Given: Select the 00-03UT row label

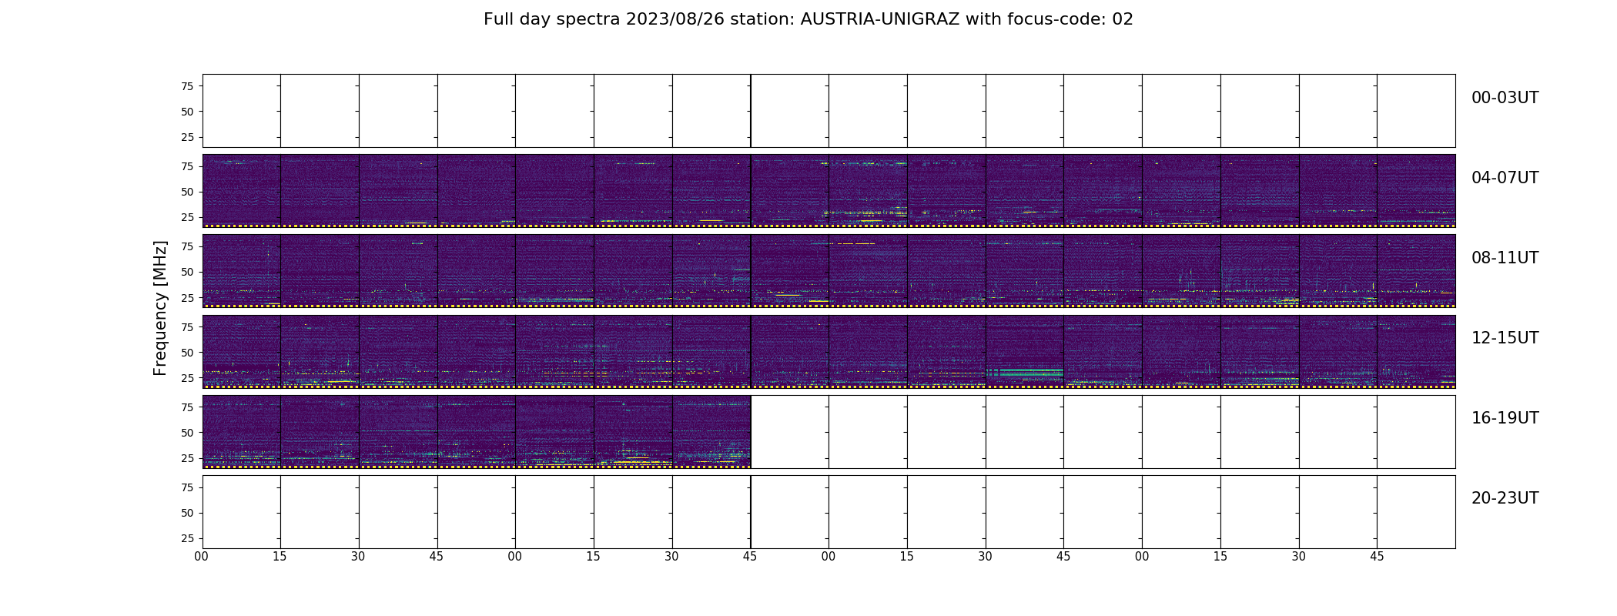Looking at the screenshot, I should click(x=1504, y=98).
